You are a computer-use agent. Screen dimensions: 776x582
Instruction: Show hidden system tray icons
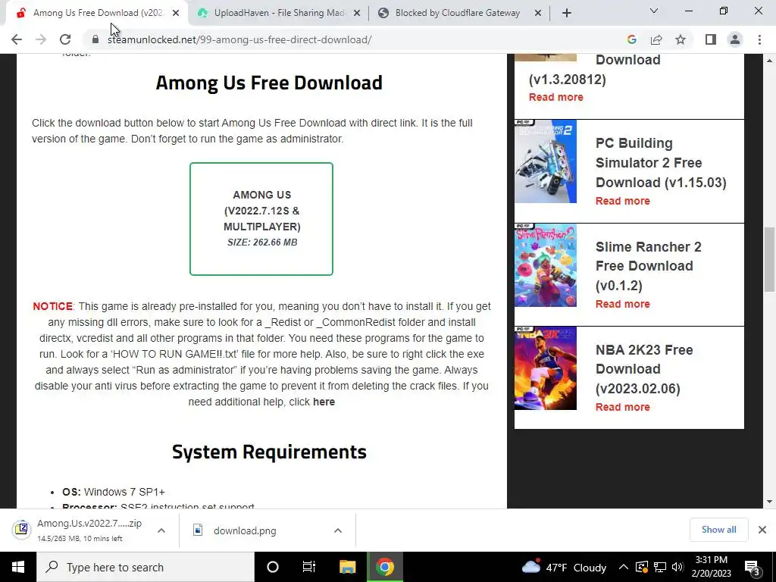point(624,567)
